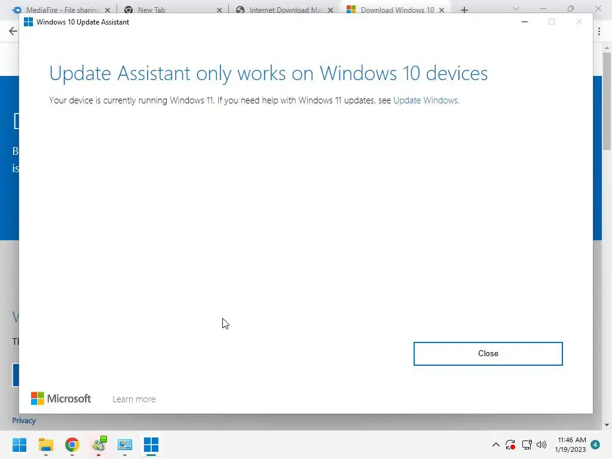Click the scrollbar down arrow in Chrome
Screen dimensions: 612x459
tap(607, 425)
